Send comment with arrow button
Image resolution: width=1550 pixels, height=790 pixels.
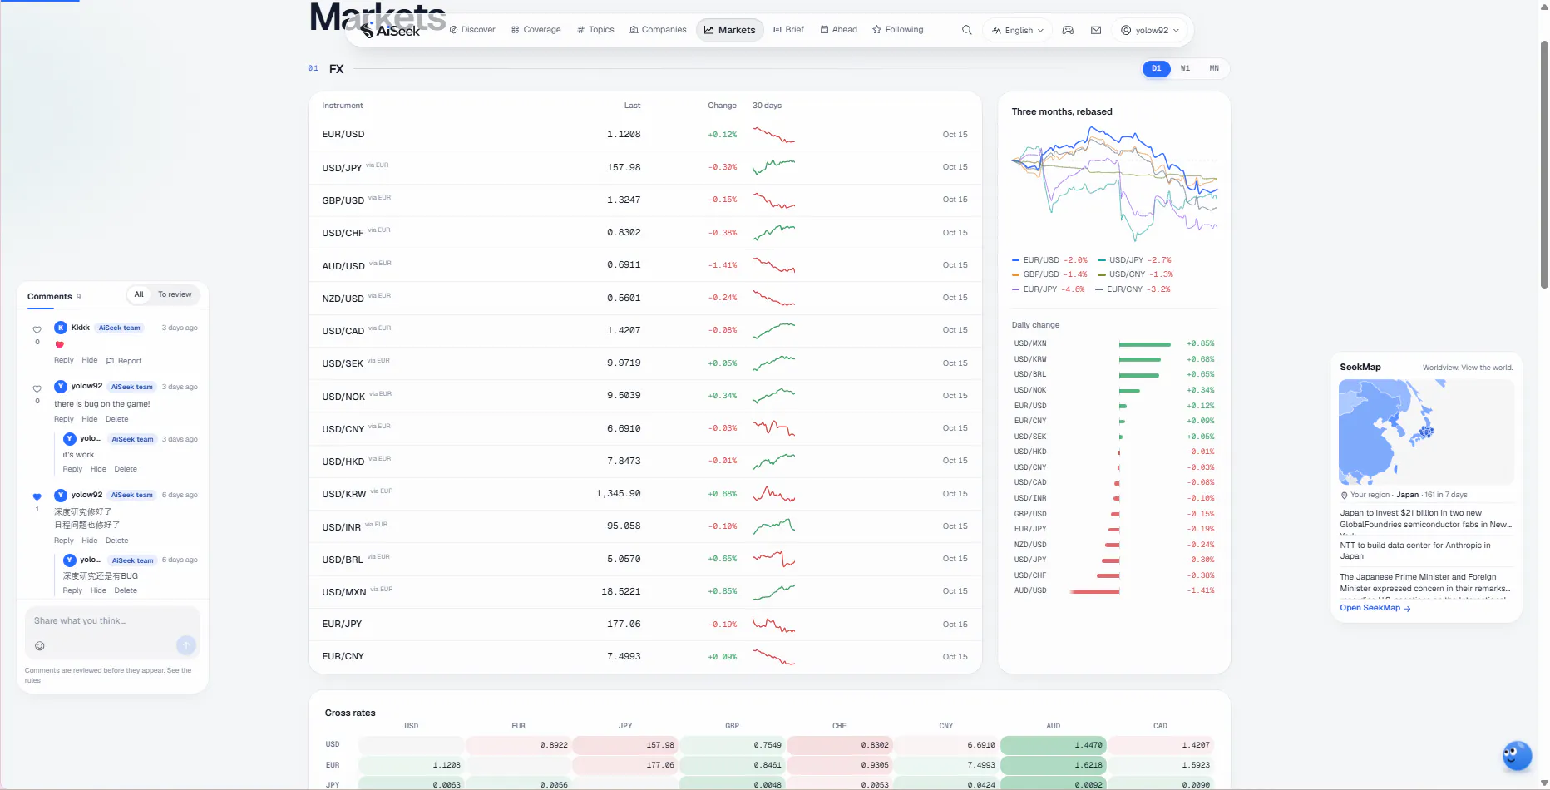[x=186, y=645]
